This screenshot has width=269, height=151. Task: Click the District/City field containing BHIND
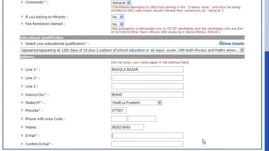pyautogui.click(x=147, y=95)
